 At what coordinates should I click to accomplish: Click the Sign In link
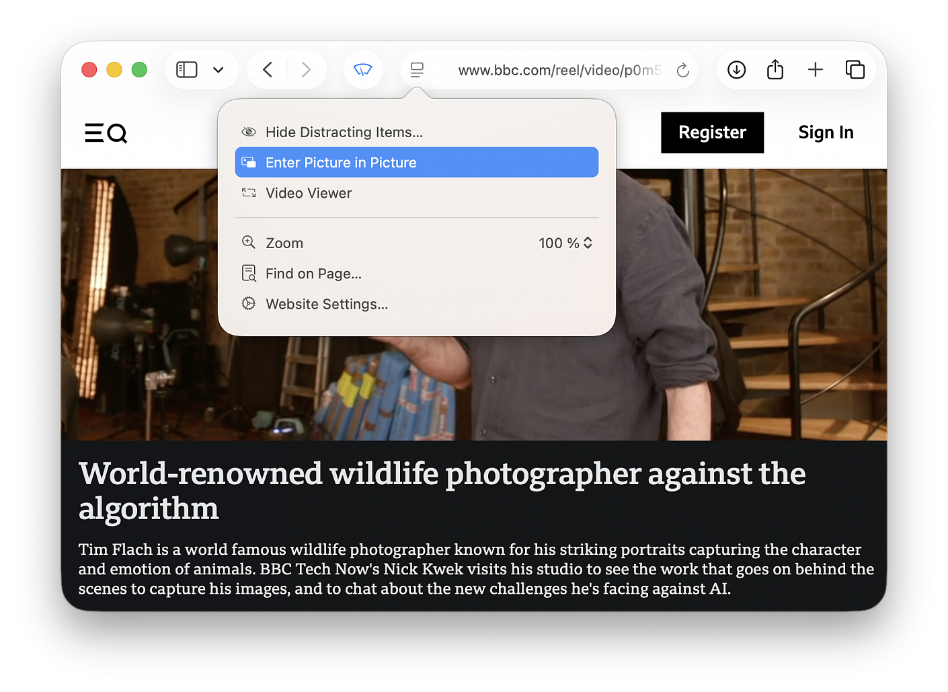click(x=826, y=132)
